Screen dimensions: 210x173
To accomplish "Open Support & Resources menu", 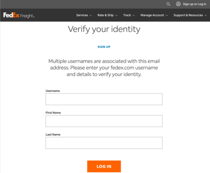I will coord(188,15).
